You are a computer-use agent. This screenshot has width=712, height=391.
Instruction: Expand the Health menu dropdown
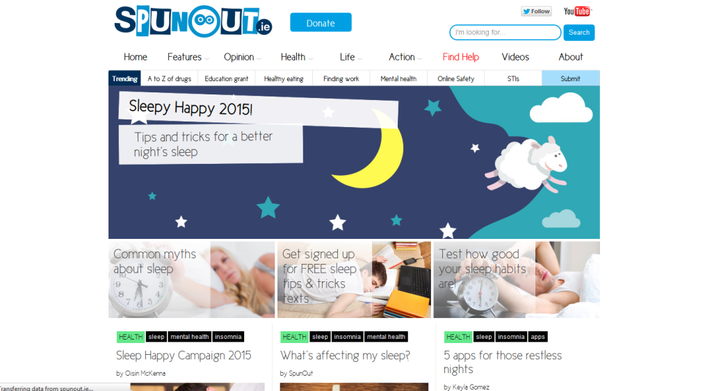(x=296, y=57)
